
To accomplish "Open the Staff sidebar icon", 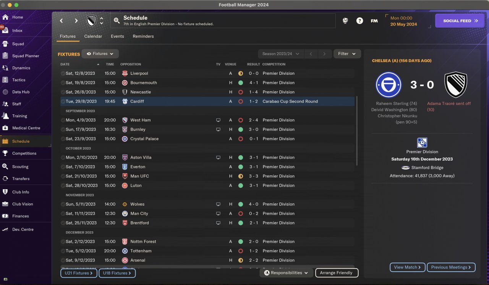I will (x=5, y=104).
